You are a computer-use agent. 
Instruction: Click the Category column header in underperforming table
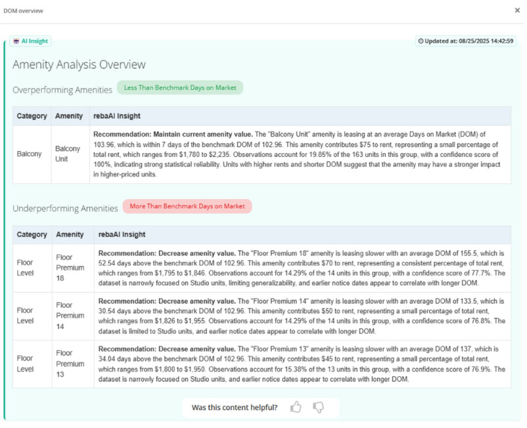[x=32, y=234]
